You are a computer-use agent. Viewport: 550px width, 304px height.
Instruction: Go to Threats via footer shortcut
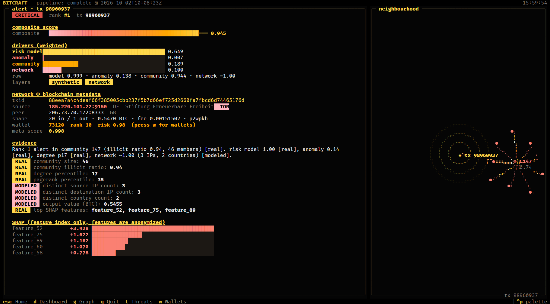point(139,301)
